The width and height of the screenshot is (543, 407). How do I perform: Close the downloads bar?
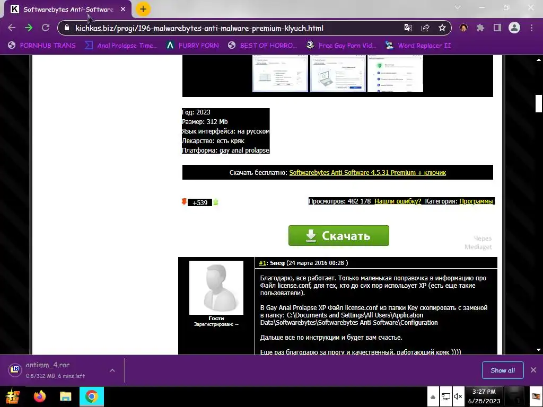533,370
